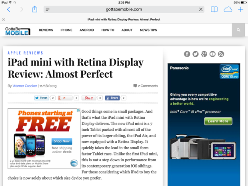Open the News Tips menu item
The height and width of the screenshot is (186, 248).
point(148,30)
